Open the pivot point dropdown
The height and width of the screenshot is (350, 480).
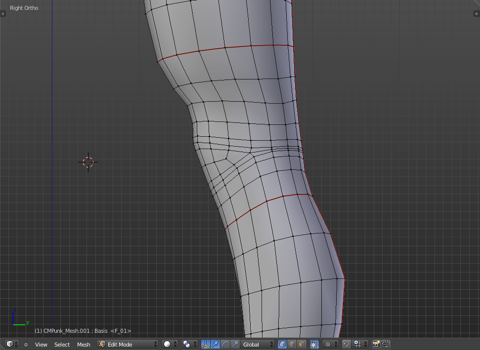click(189, 344)
